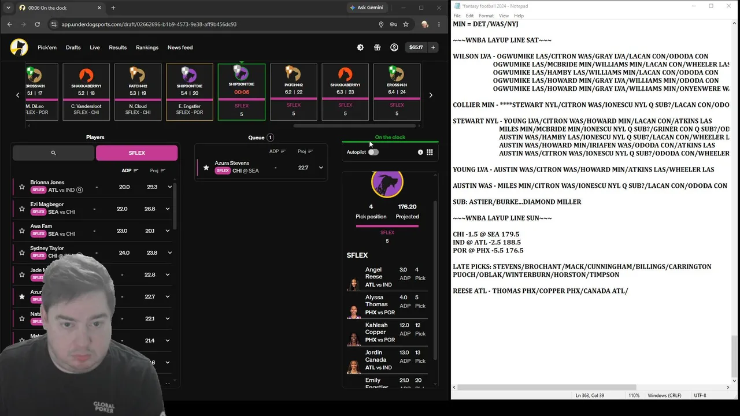Click the Ask Gemini button
The height and width of the screenshot is (416, 740).
point(367,8)
